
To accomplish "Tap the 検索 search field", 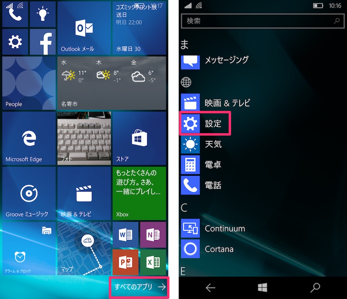I will point(263,21).
